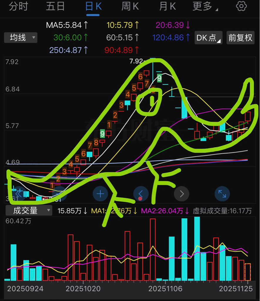This screenshot has height=301, width=260.
Task: Open the 更多 periods dropdown
Action: tap(205, 6)
